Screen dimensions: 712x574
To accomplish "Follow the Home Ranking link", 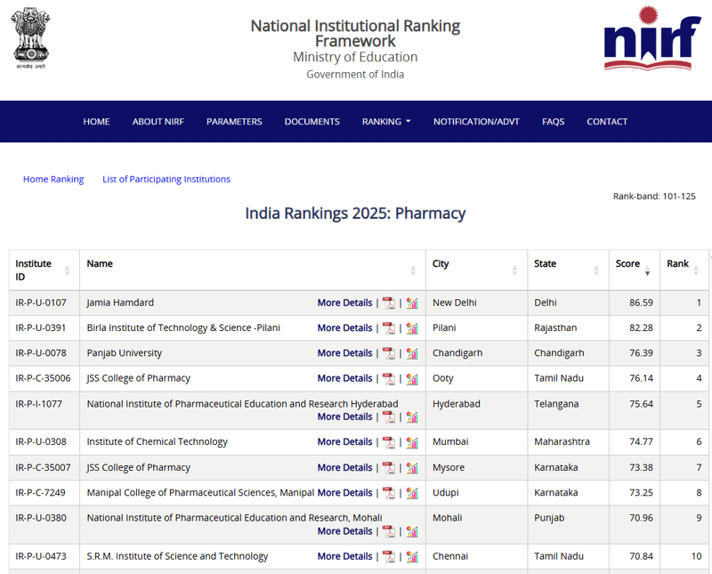I will (53, 180).
